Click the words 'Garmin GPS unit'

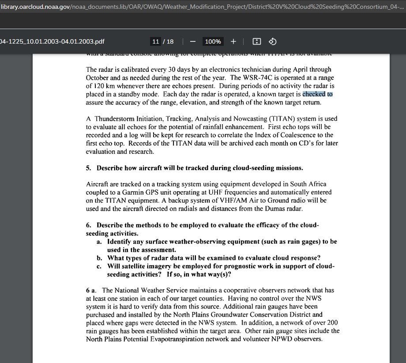[147, 193]
